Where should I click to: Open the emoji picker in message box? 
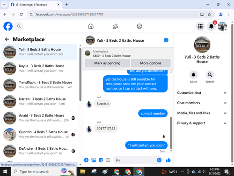pyautogui.click(x=159, y=160)
